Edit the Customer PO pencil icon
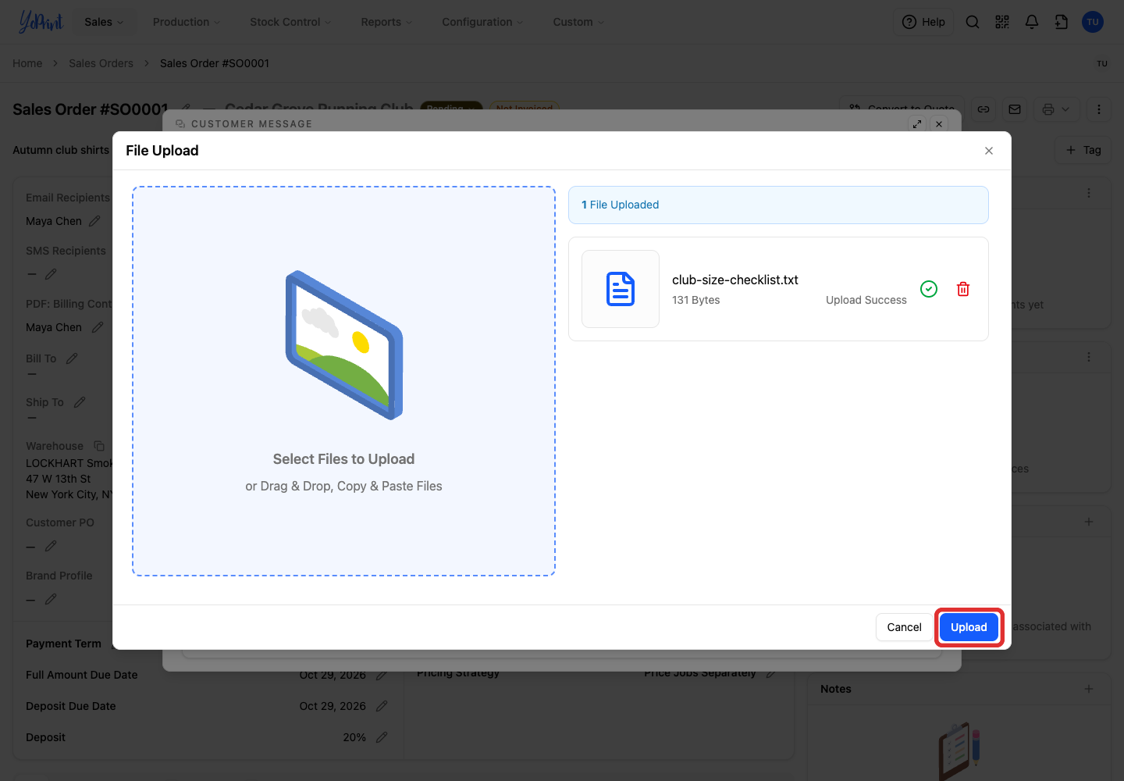The width and height of the screenshot is (1124, 781). pos(51,546)
